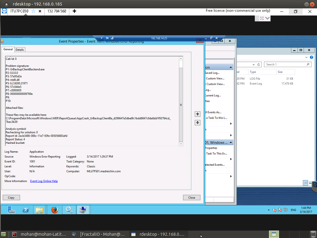Collapse the top Actions pane section
The height and width of the screenshot is (238, 317).
[230, 67]
